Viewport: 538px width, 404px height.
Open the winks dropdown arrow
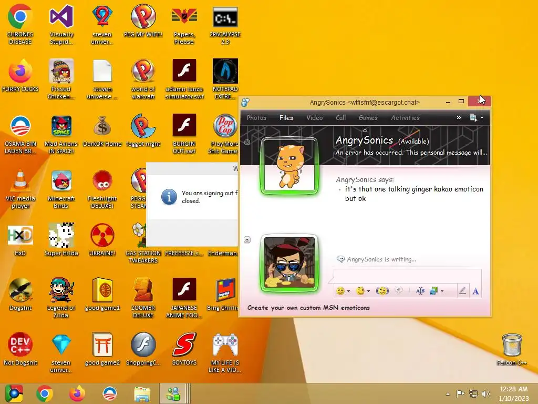(x=368, y=291)
